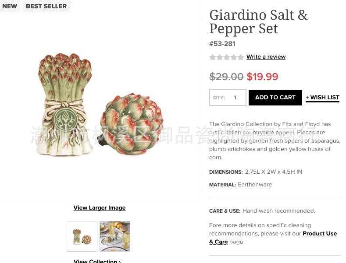This screenshot has width=346, height=263.
Task: Click the NEW badge
Action: tap(10, 6)
